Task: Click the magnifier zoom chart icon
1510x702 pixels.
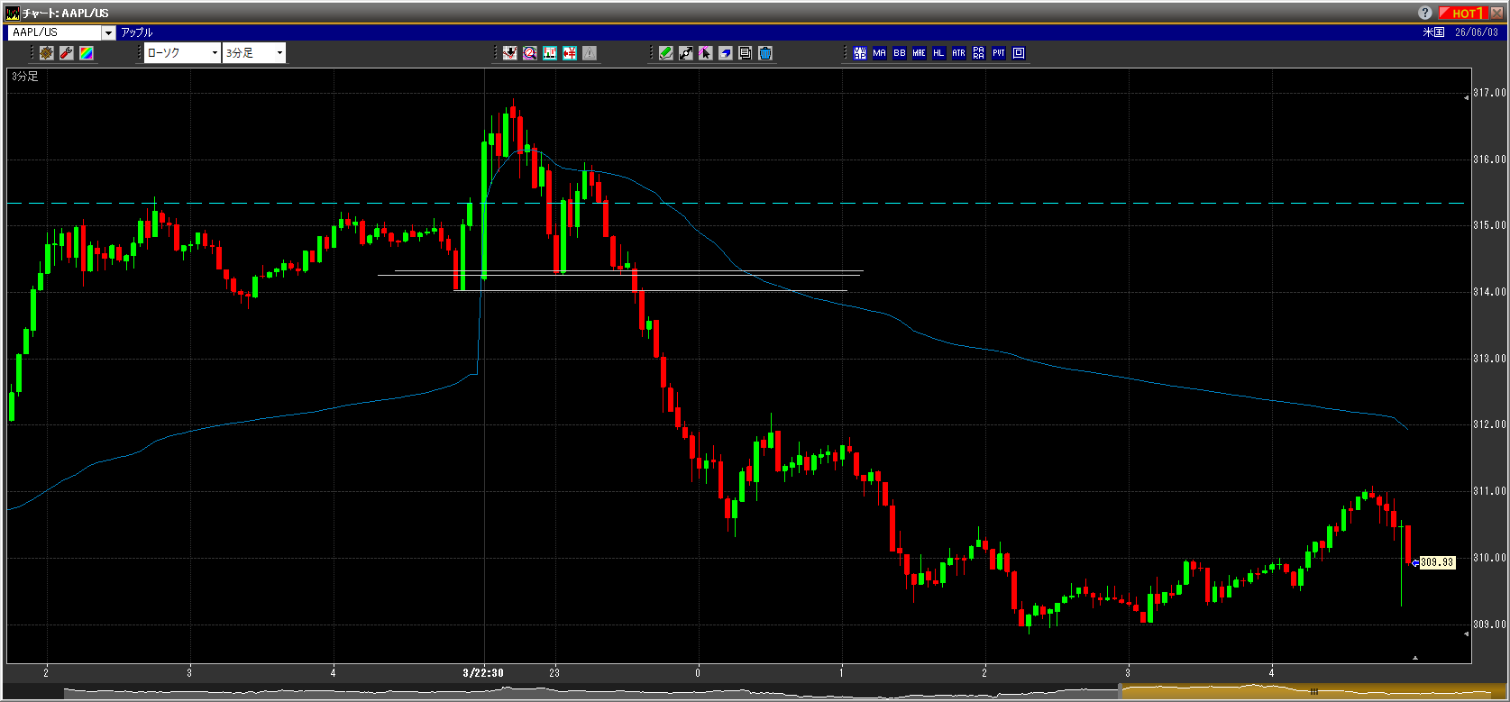Action: (x=530, y=53)
